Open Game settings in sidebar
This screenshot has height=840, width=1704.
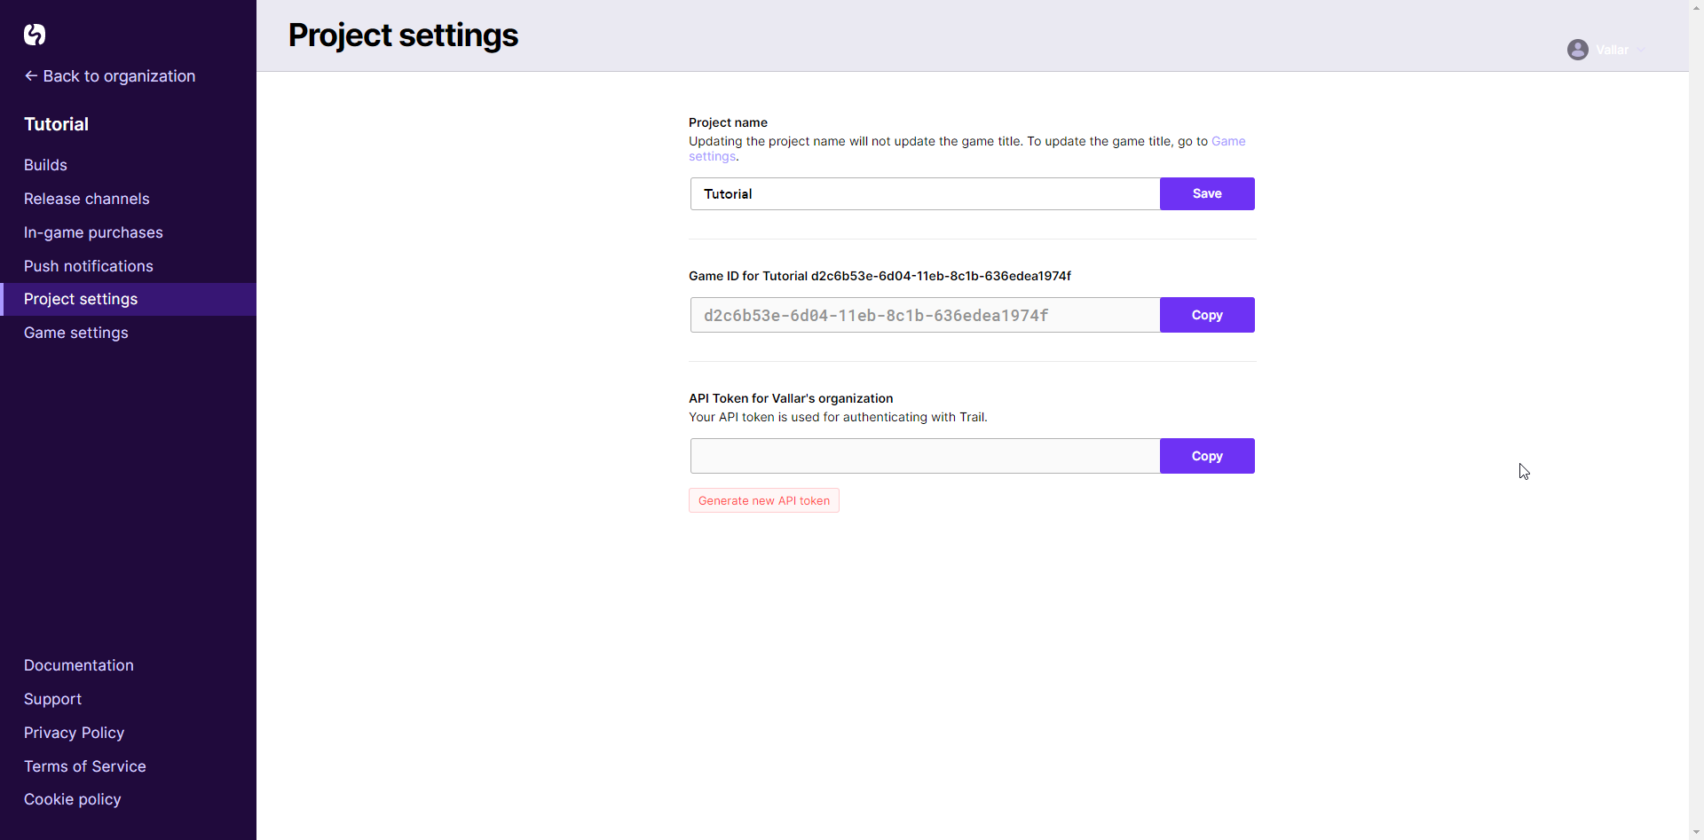(76, 333)
